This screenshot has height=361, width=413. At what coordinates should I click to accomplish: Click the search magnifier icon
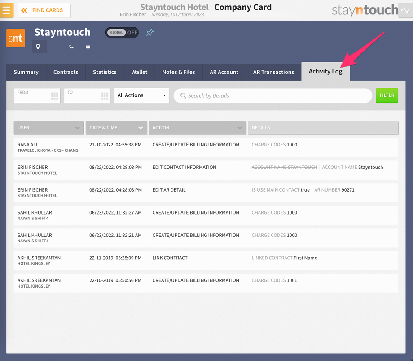pos(183,96)
